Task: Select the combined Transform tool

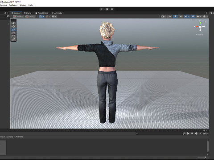Action: tap(13, 40)
